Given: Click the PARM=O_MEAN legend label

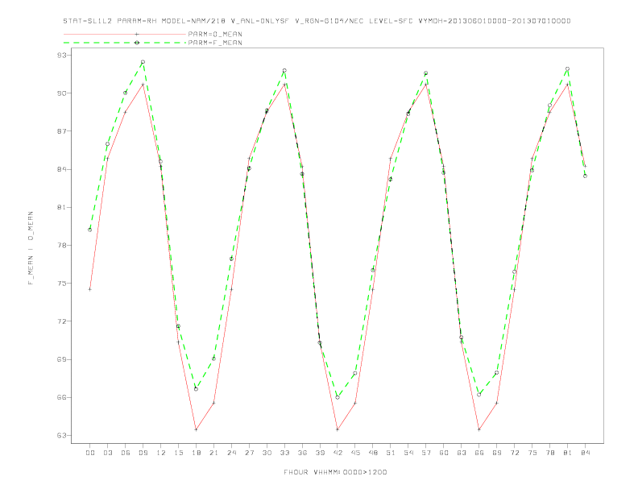Looking at the screenshot, I should point(215,34).
